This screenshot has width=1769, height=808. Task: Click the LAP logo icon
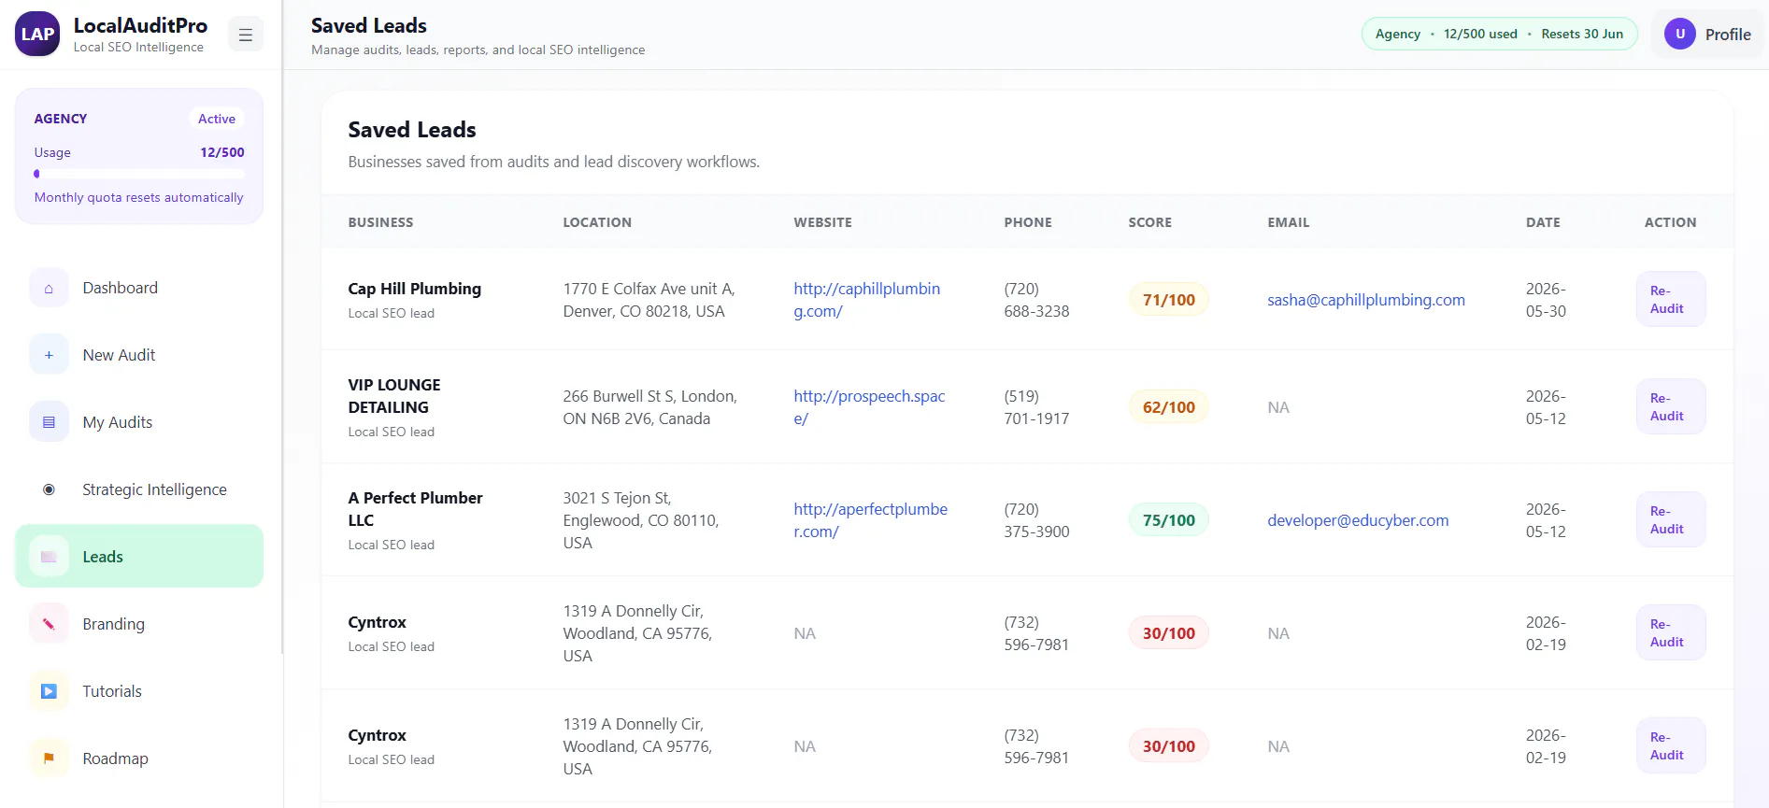(x=37, y=35)
